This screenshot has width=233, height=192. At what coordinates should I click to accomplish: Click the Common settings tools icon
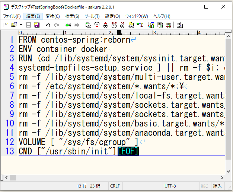point(169,25)
